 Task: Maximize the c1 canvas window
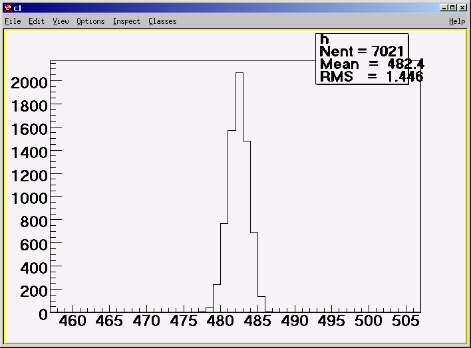(x=452, y=8)
